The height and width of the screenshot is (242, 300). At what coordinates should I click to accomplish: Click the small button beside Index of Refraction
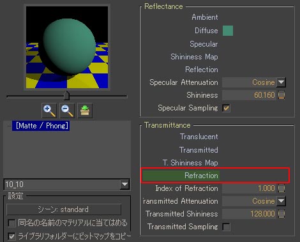[281, 188]
